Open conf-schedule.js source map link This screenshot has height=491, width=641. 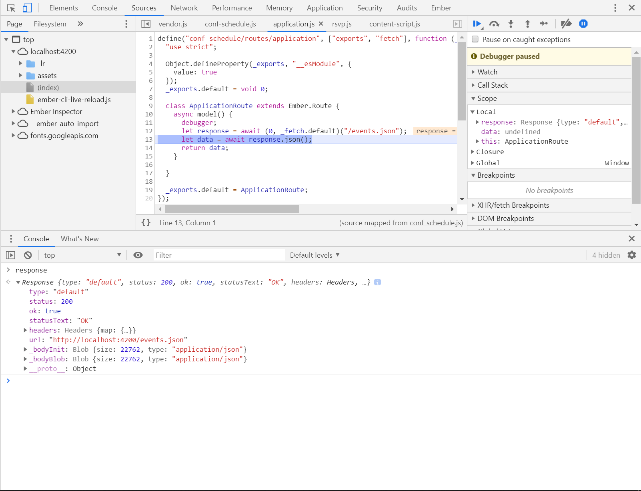tap(435, 223)
